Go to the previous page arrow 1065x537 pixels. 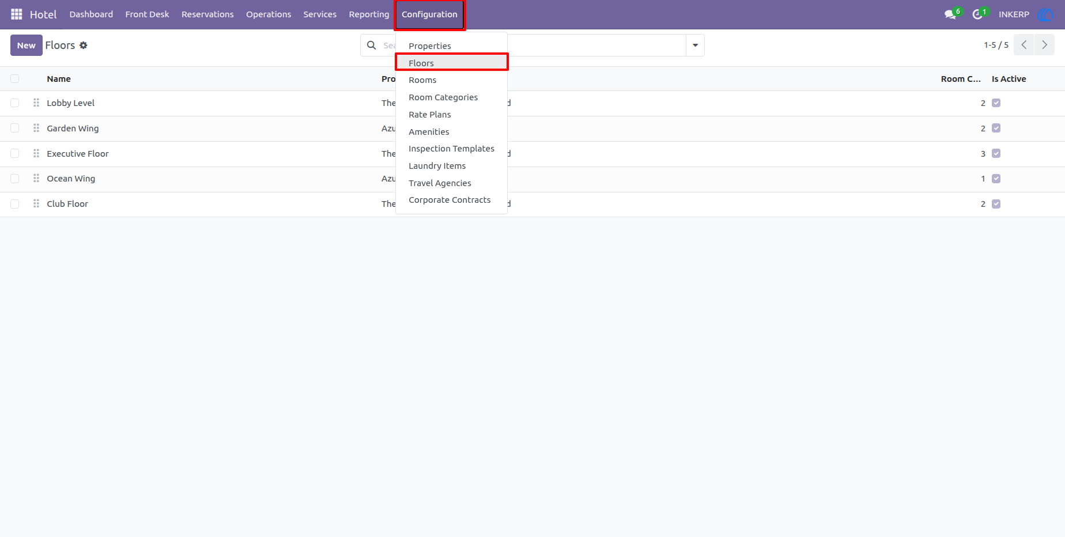point(1024,45)
